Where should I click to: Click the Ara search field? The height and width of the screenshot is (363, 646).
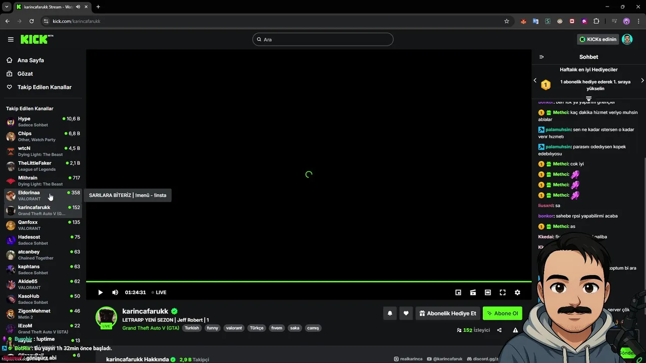pyautogui.click(x=323, y=39)
